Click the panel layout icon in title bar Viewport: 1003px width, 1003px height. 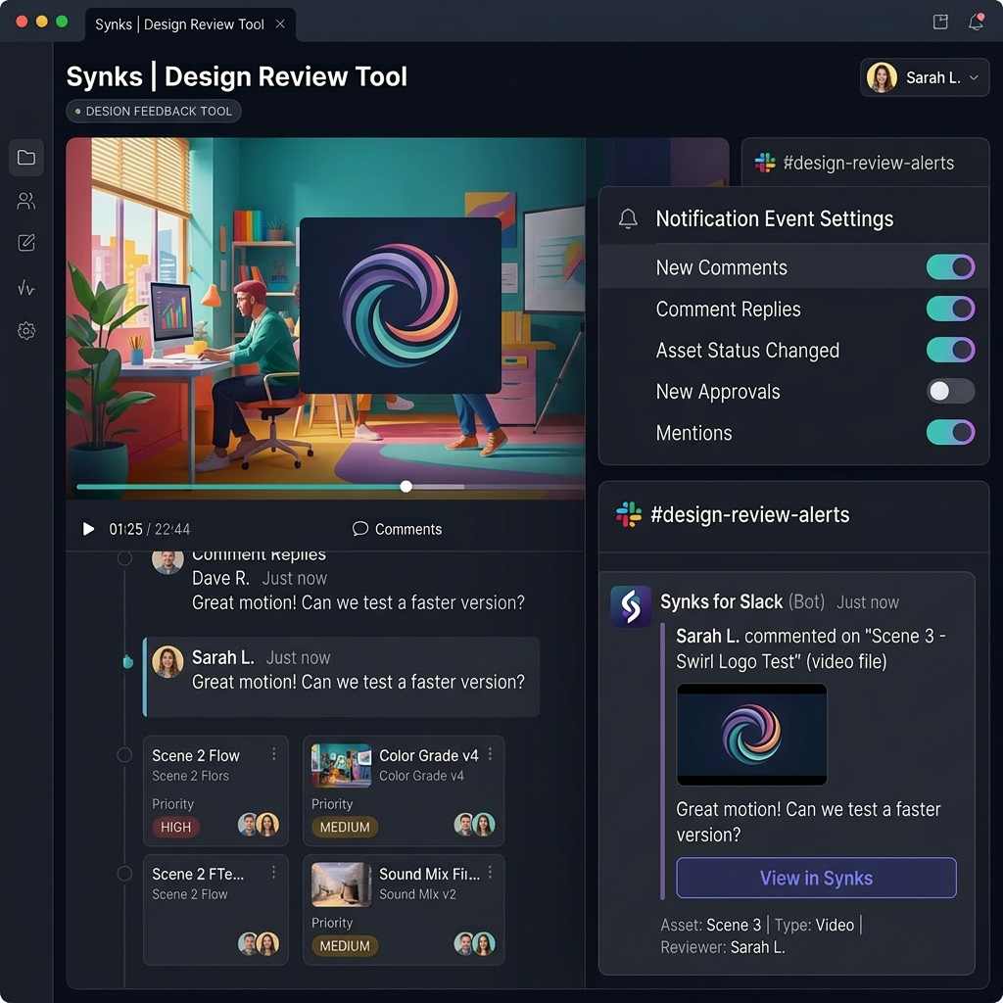click(940, 23)
